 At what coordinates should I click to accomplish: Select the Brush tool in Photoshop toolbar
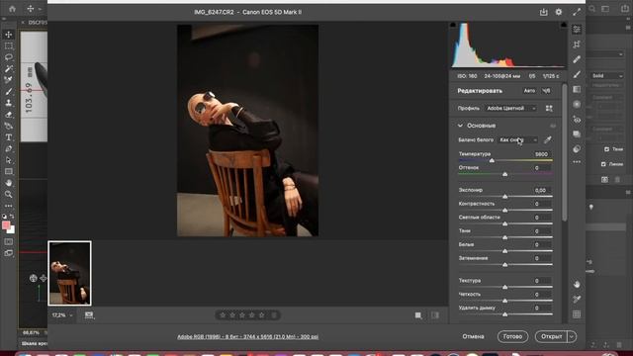coord(9,92)
